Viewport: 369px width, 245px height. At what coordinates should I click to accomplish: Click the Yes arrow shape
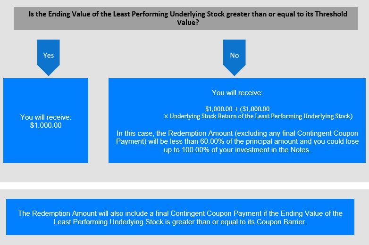point(49,57)
